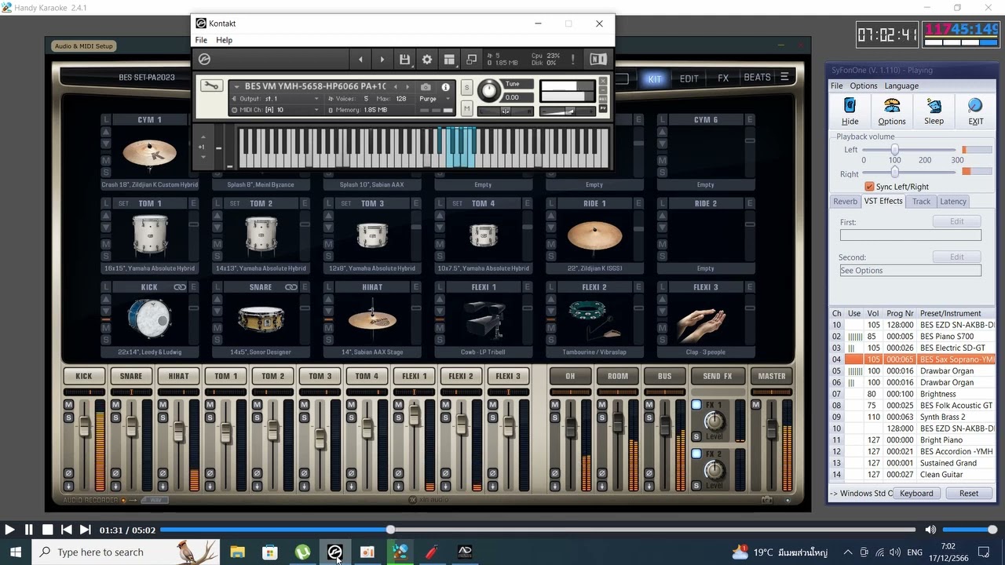The width and height of the screenshot is (1005, 565).
Task: Open the Windows notification center icon
Action: pos(984,552)
